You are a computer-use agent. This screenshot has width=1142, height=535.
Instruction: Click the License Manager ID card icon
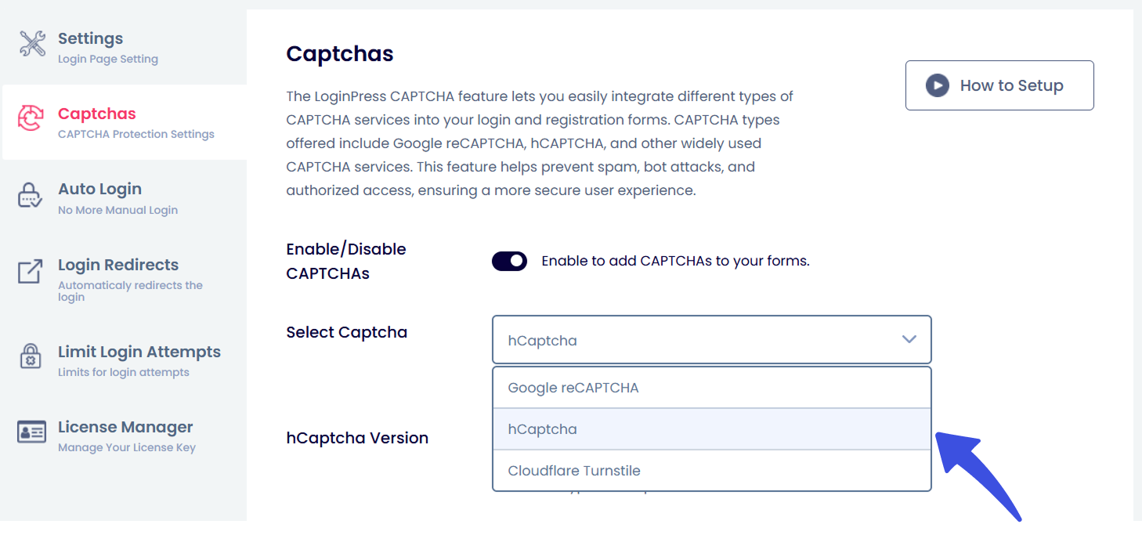pos(32,432)
